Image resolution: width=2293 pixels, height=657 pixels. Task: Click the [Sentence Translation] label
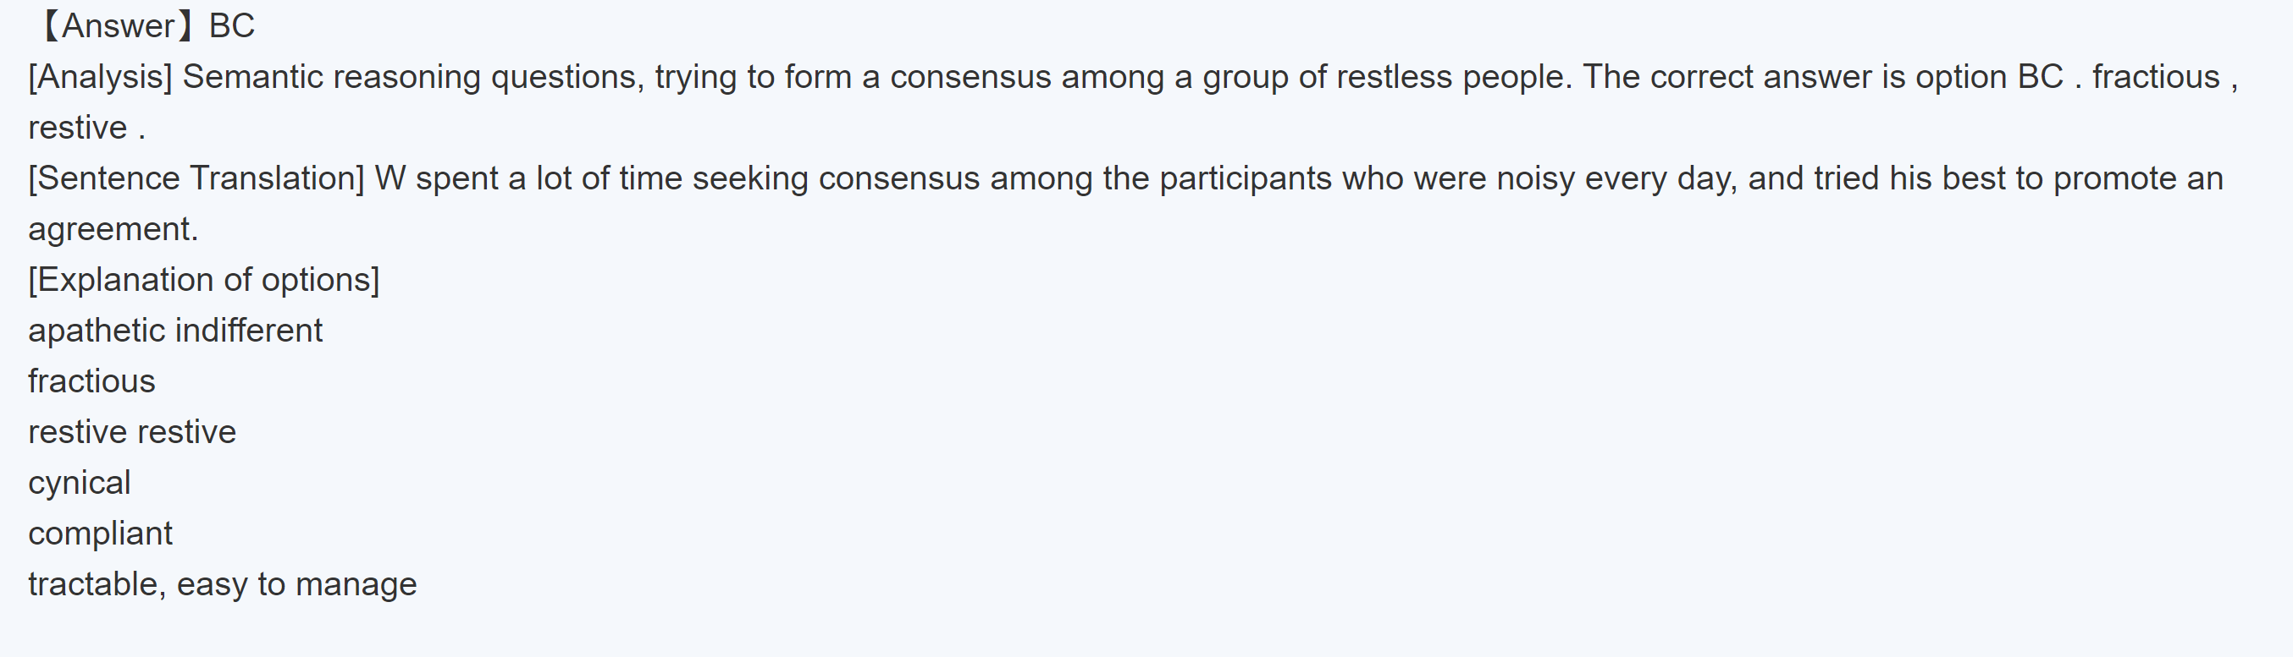(x=196, y=178)
